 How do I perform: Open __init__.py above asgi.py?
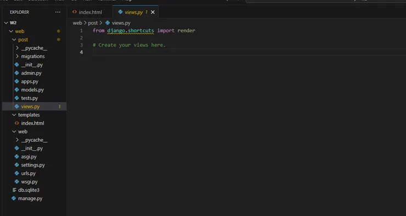point(32,148)
